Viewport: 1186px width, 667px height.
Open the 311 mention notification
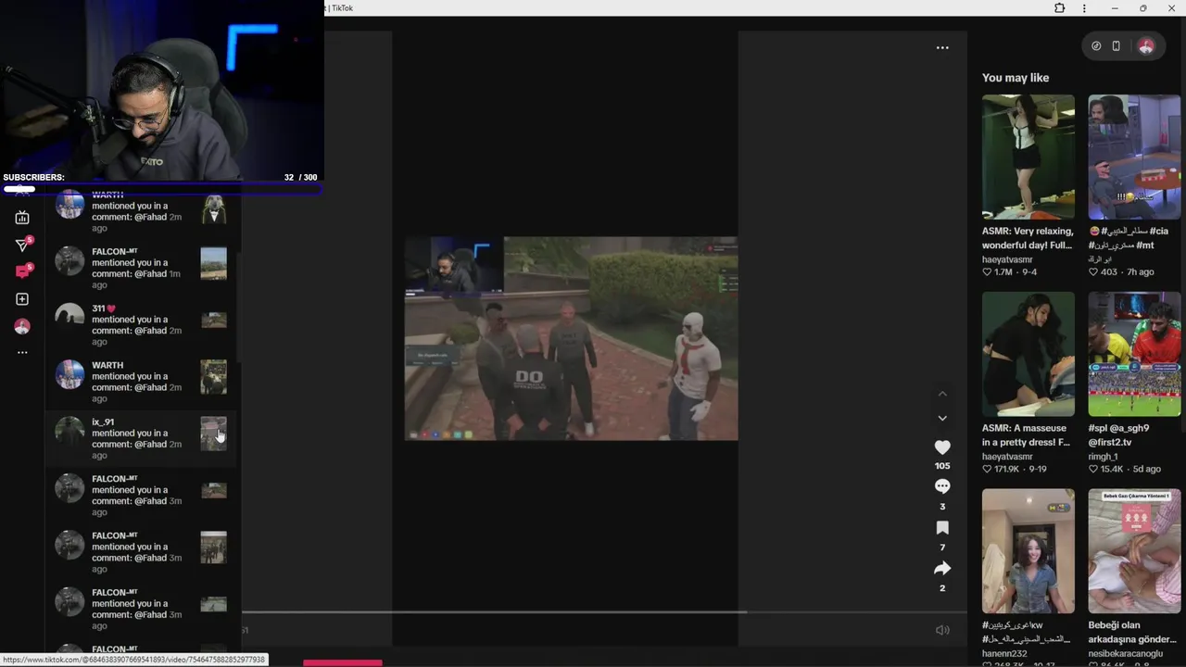tap(141, 325)
